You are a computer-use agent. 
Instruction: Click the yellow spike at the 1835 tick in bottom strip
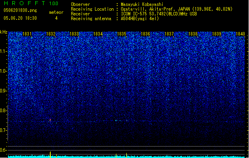point(126,155)
